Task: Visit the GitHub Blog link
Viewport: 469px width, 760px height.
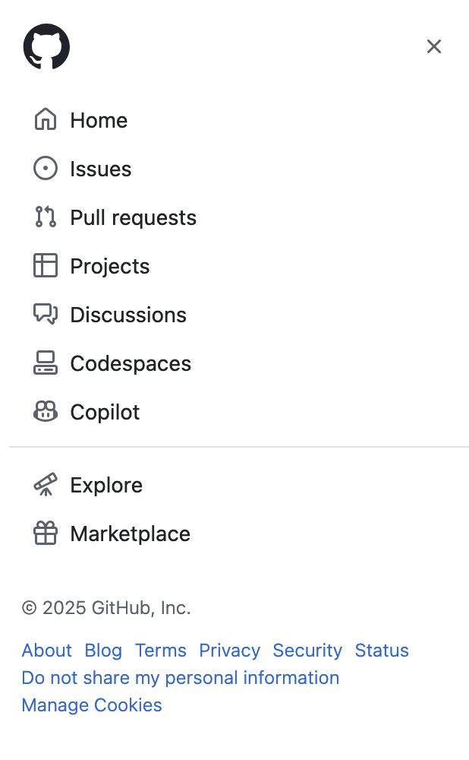Action: coord(103,651)
